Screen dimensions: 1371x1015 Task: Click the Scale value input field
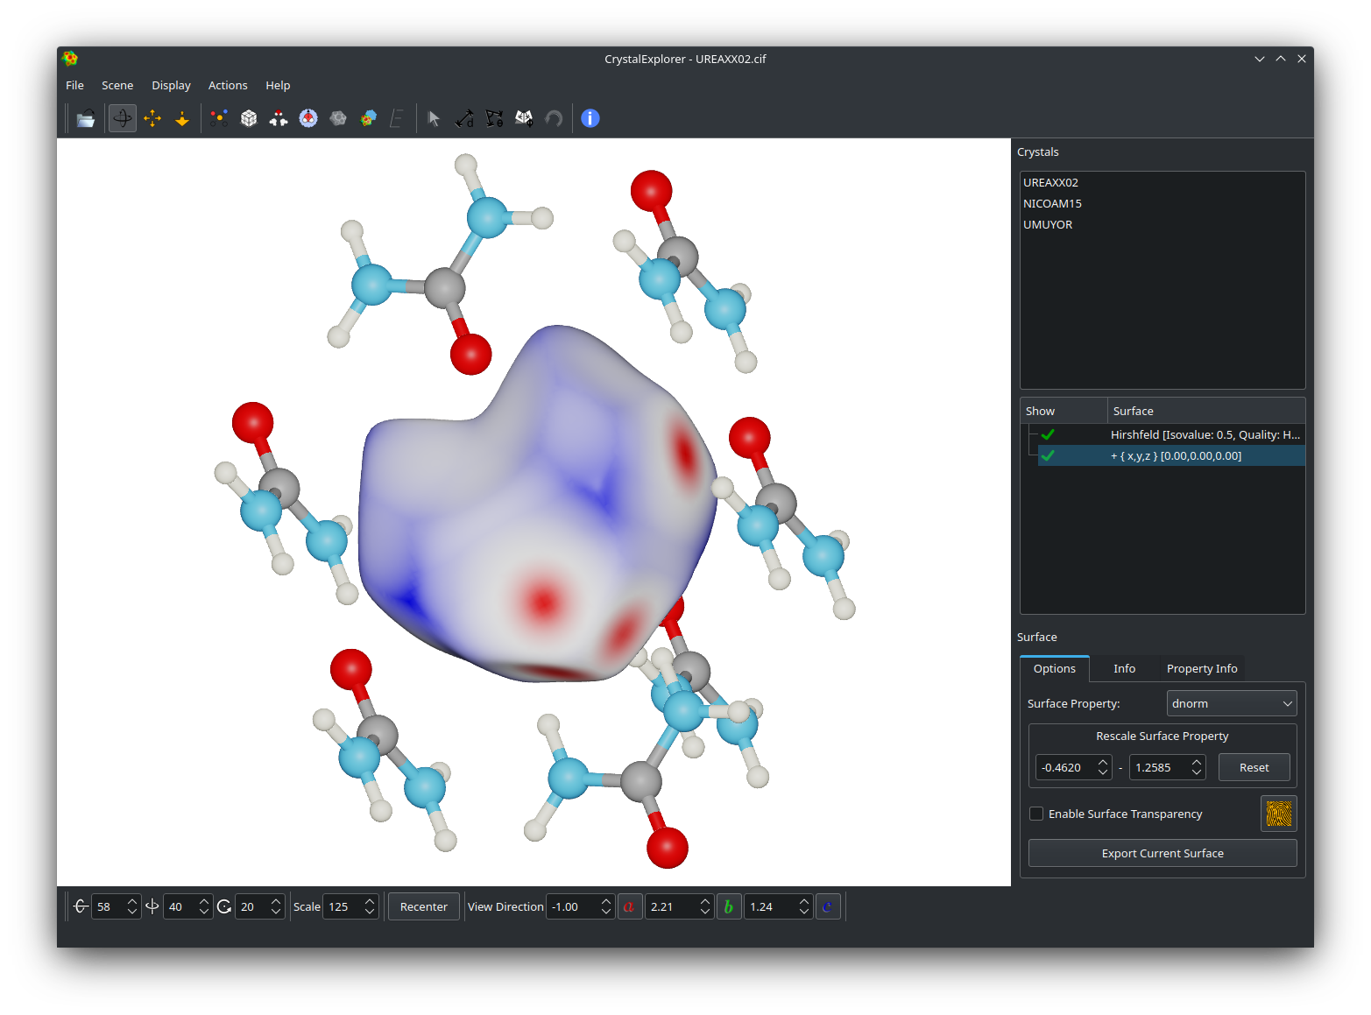pos(342,907)
